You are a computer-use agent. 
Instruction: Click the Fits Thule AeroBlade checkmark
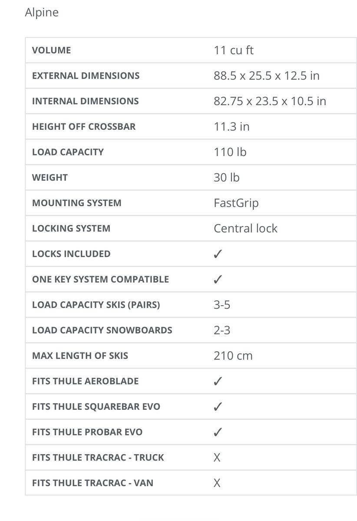point(218,382)
